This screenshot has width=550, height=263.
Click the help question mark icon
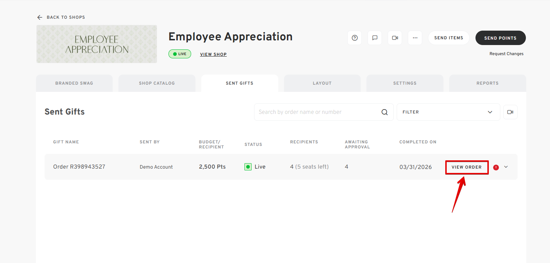click(355, 38)
